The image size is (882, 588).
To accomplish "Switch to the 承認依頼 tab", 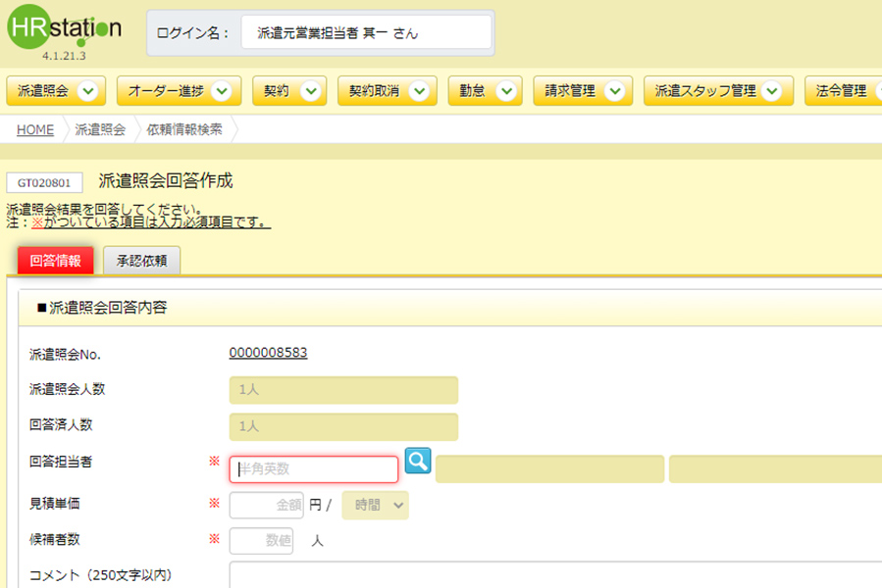I will [x=141, y=261].
